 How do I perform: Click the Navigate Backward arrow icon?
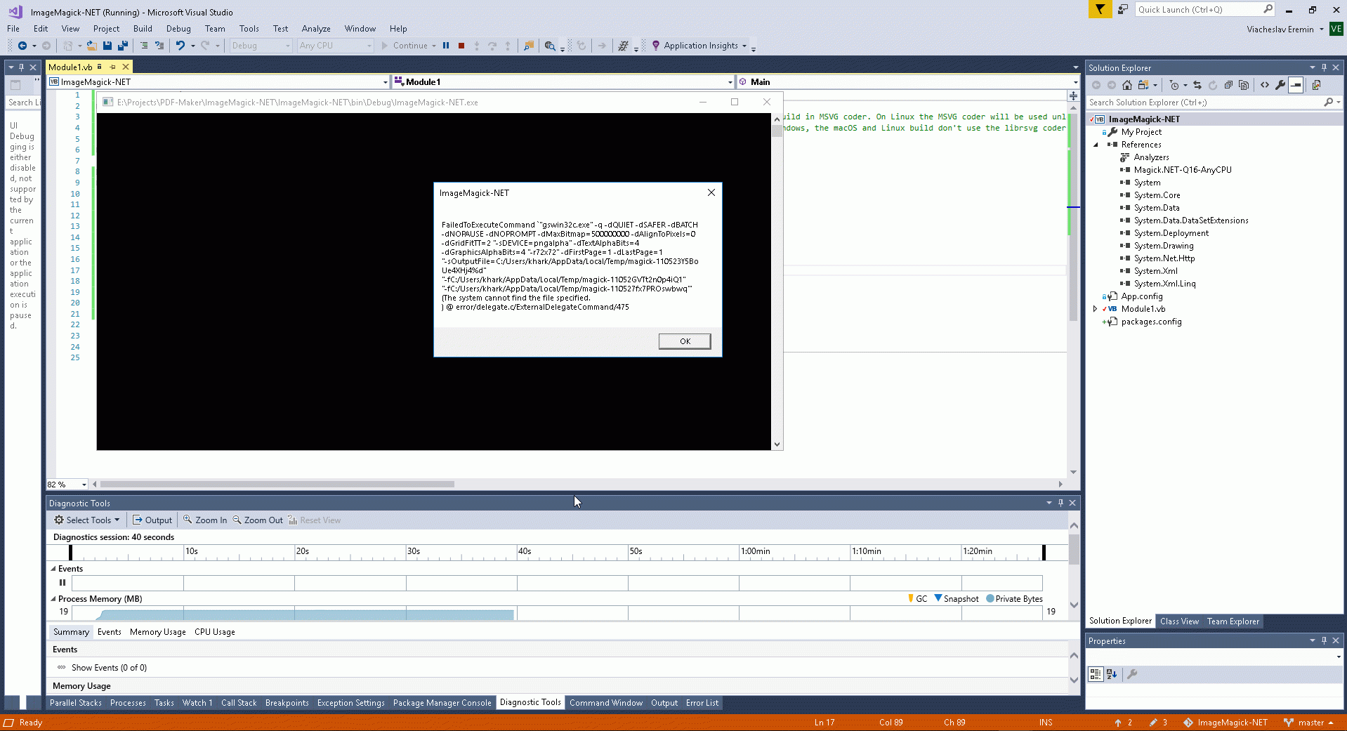coord(22,46)
